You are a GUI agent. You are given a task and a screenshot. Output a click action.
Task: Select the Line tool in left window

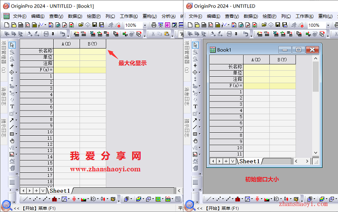pyautogui.click(x=11, y=127)
